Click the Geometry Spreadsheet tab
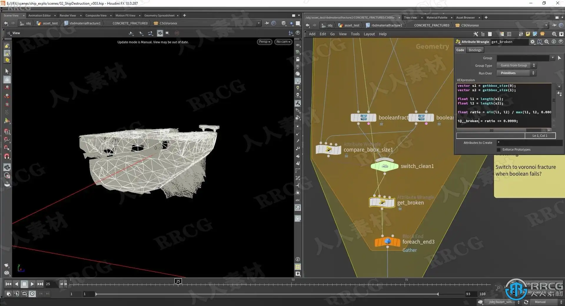Screen dimensions: 565x306 (x=159, y=16)
